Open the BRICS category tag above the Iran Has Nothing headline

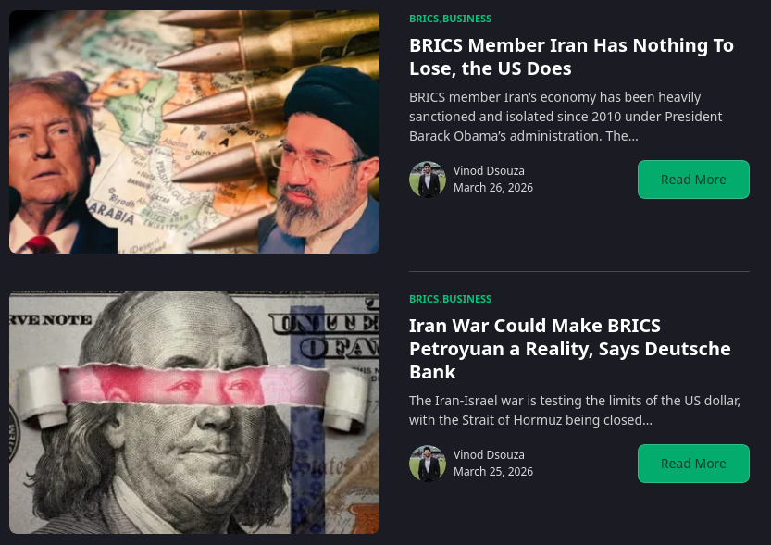(x=424, y=19)
